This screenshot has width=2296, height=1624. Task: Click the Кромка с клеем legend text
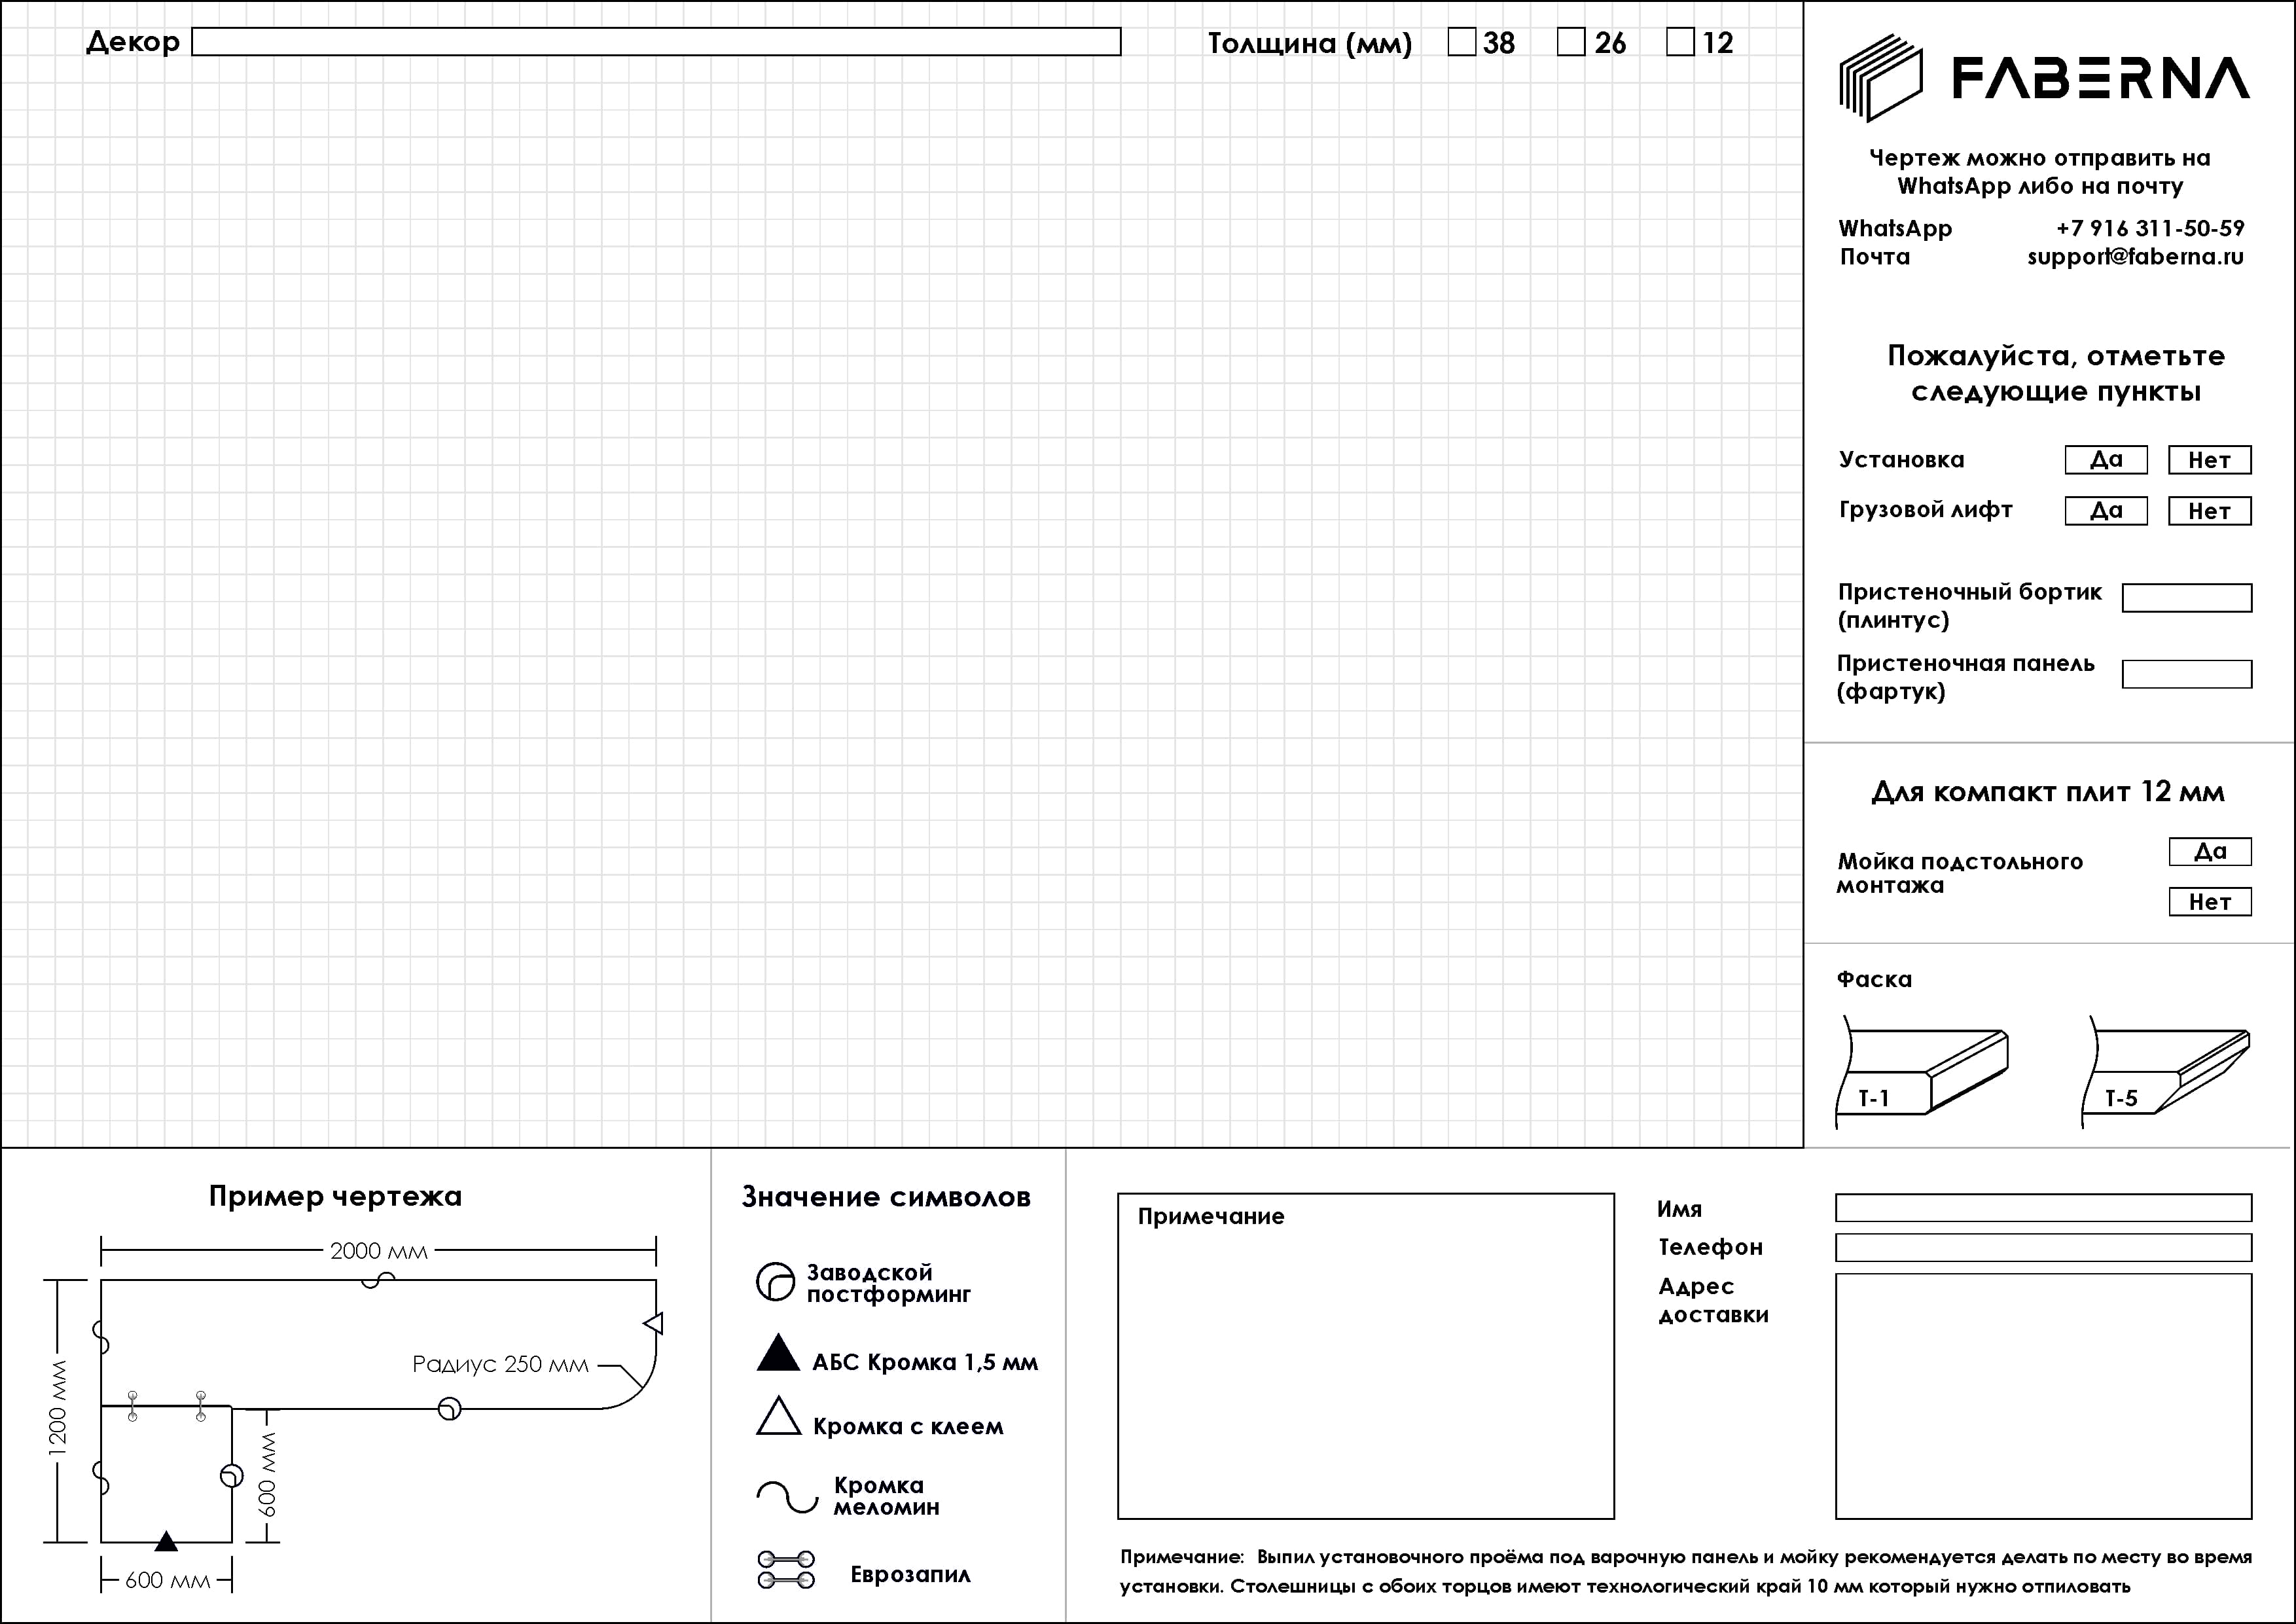908,1426
